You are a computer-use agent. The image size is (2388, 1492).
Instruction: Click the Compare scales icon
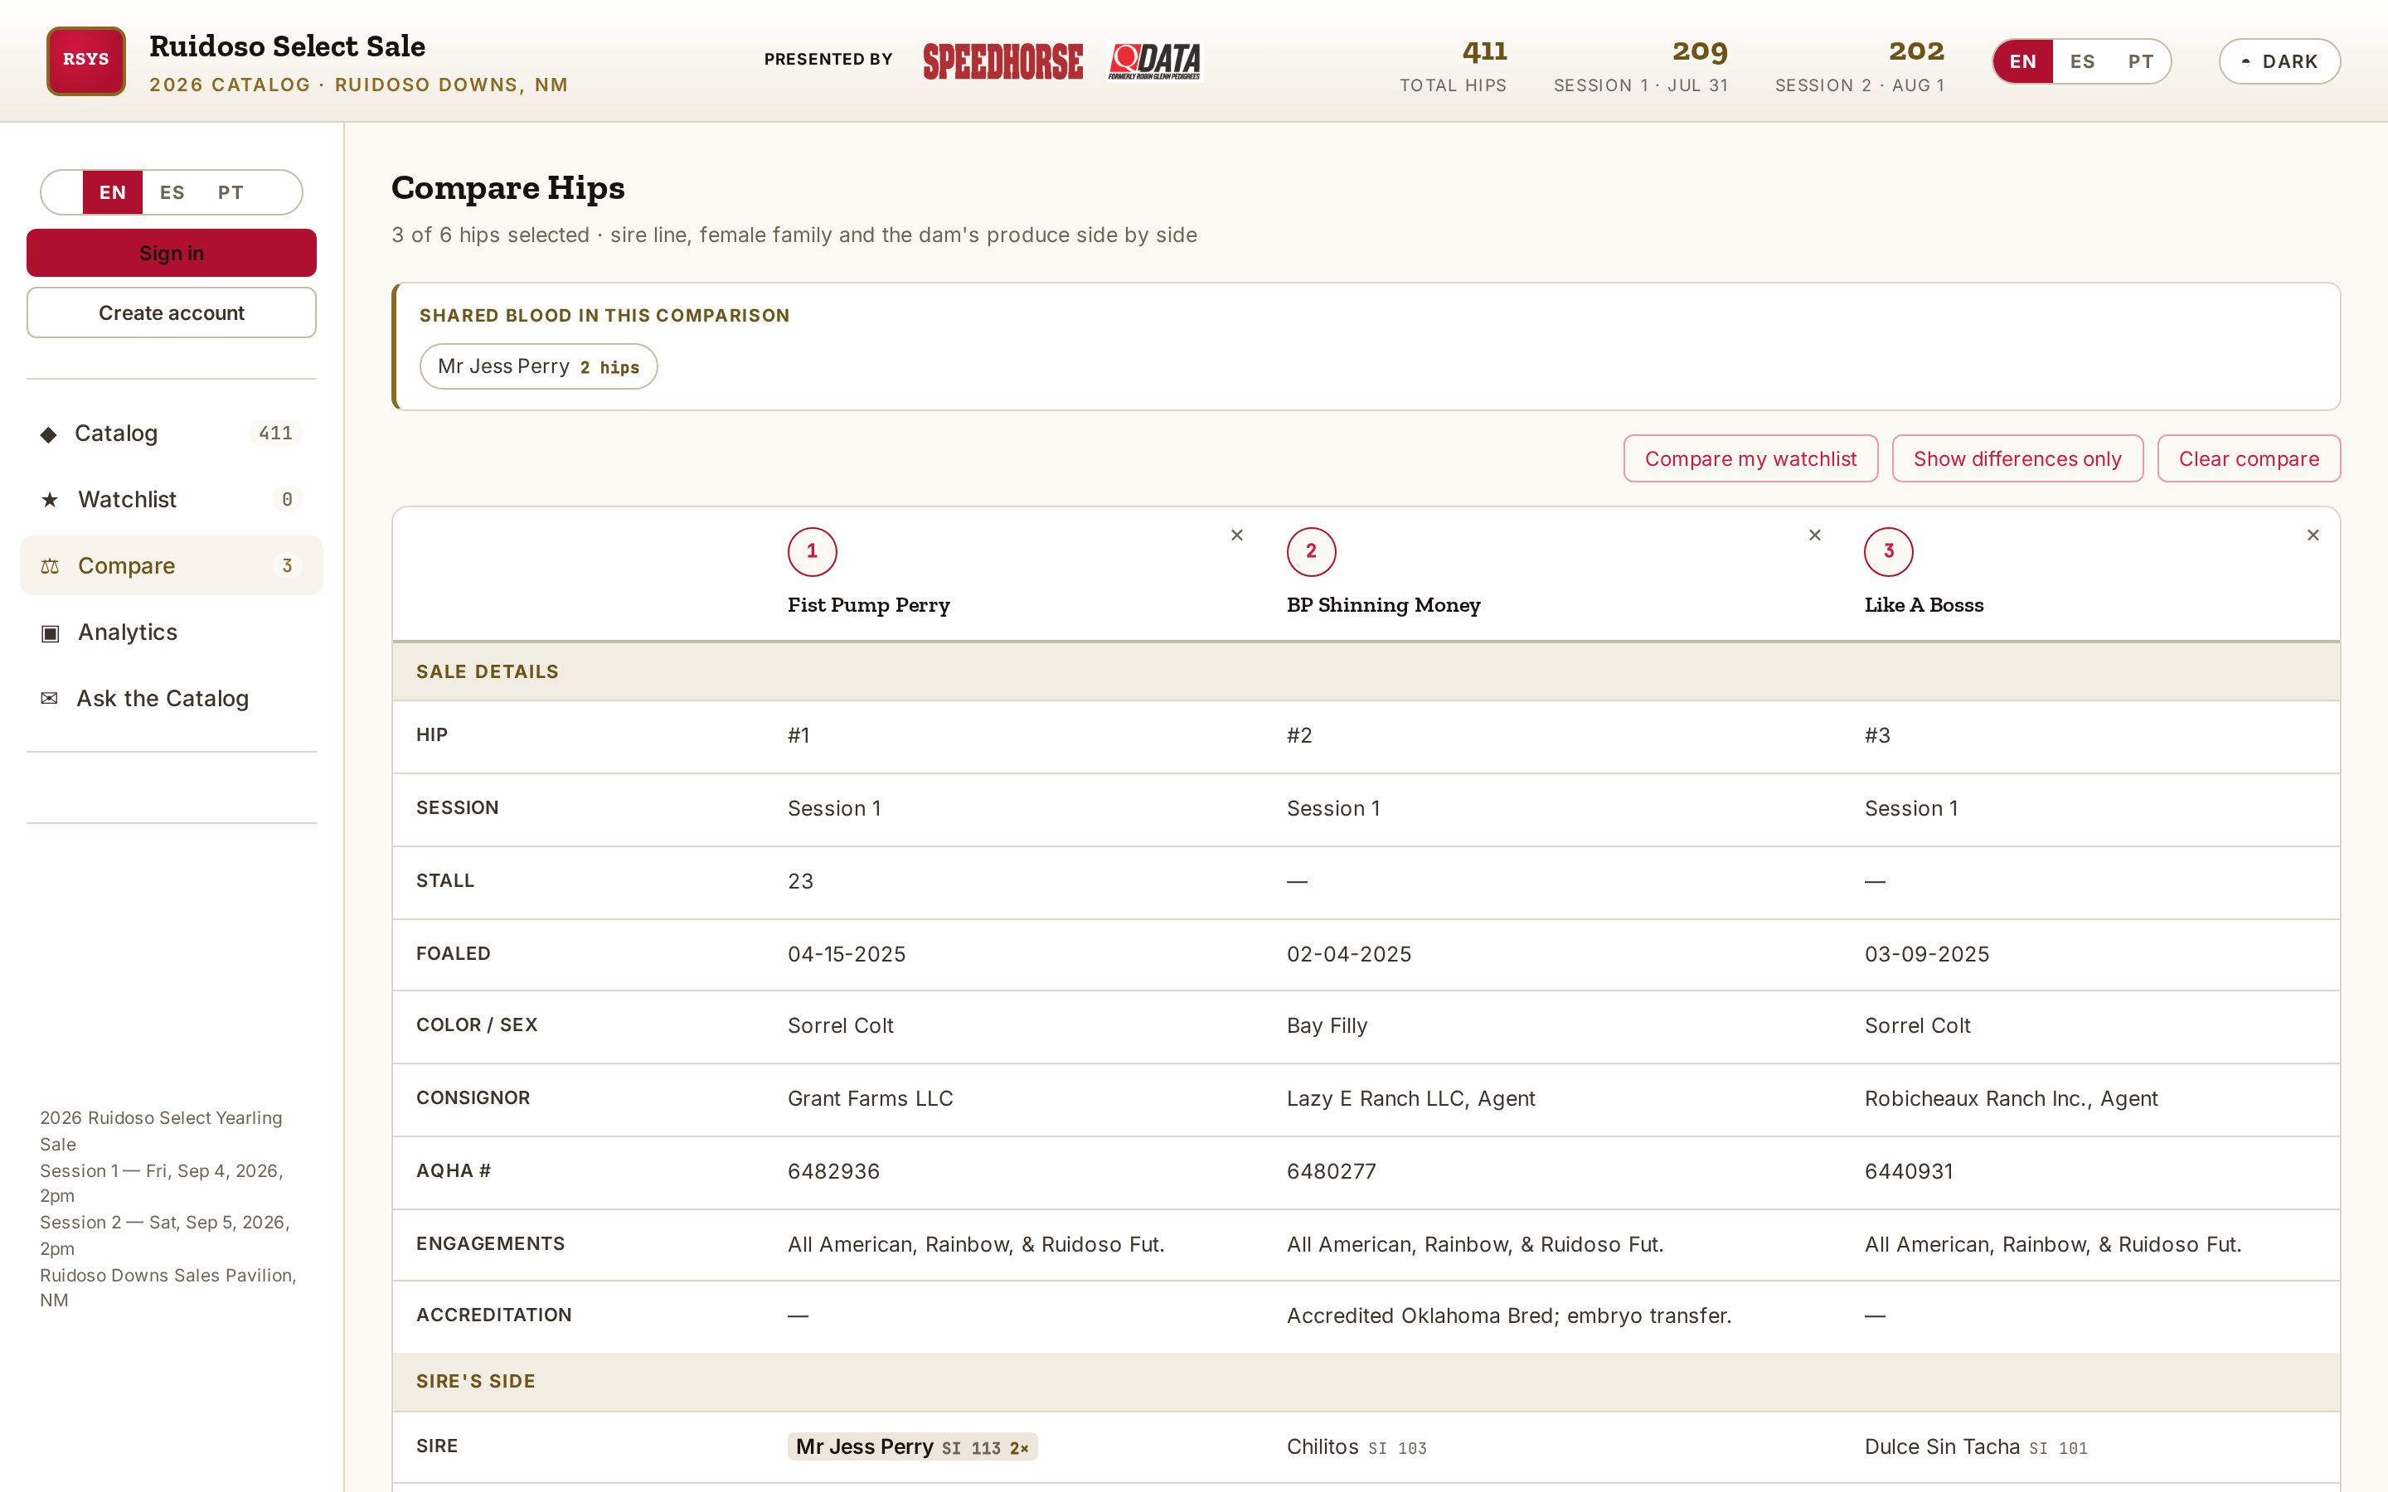tap(50, 566)
